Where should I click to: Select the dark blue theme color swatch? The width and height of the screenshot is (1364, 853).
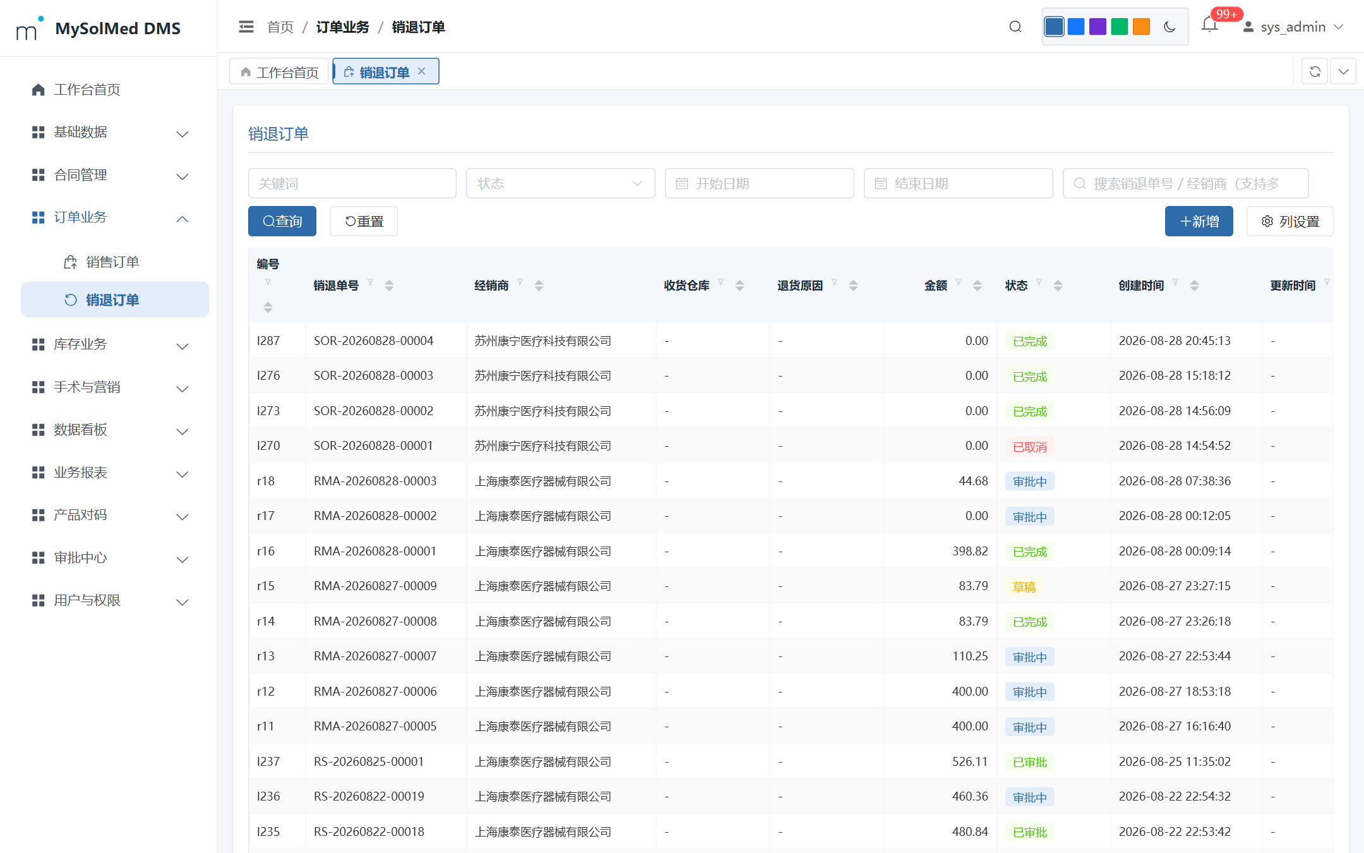point(1054,27)
